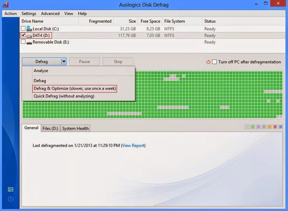
Task: Click the 117.79 GB size value
Action: coord(127,36)
